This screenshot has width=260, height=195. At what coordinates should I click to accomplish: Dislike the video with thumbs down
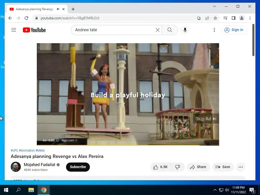tap(177, 167)
